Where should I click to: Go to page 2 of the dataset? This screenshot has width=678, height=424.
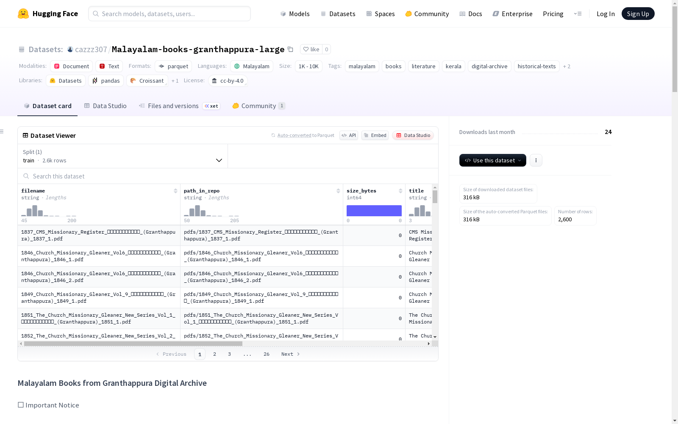coord(215,354)
